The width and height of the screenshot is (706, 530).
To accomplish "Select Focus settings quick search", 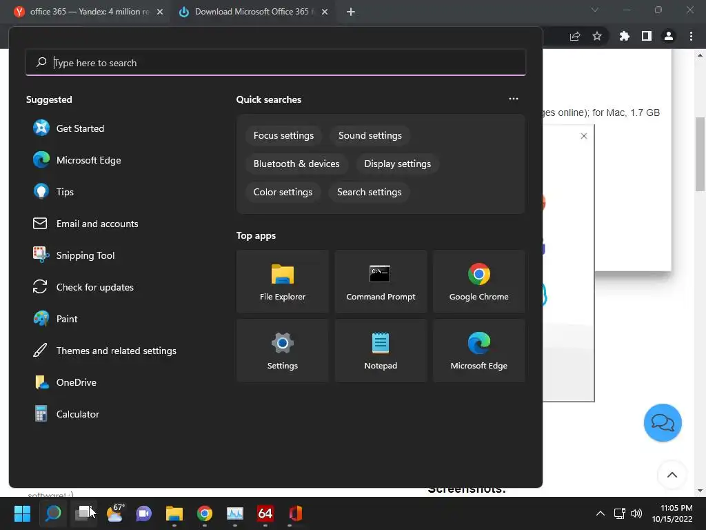I will (283, 136).
